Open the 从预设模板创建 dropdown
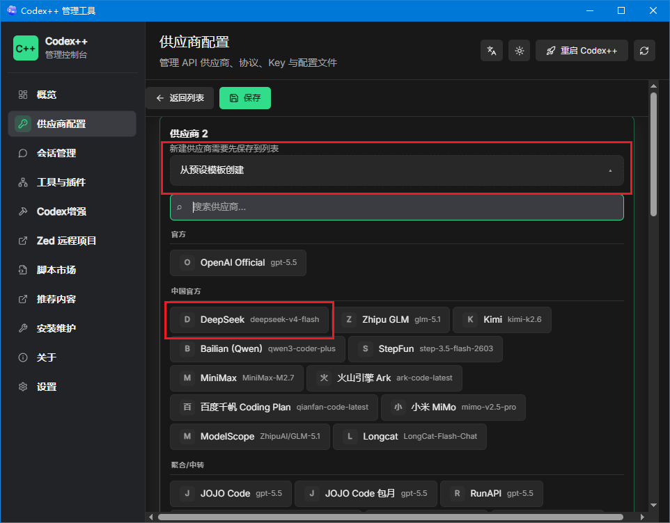The height and width of the screenshot is (523, 670). click(x=396, y=170)
